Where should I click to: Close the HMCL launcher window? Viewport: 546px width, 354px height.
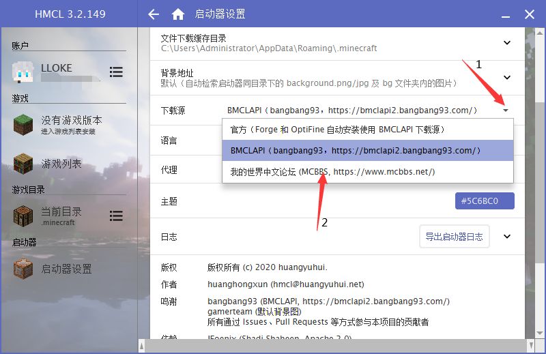click(530, 14)
